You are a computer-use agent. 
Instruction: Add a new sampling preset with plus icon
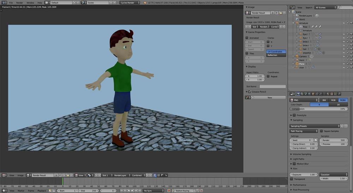tap(342, 126)
